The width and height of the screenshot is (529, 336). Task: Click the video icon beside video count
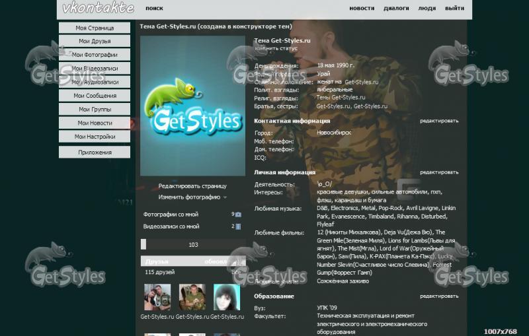(x=238, y=226)
